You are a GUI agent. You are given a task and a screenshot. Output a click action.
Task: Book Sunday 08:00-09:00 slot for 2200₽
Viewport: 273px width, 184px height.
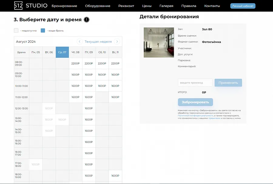coord(115,63)
